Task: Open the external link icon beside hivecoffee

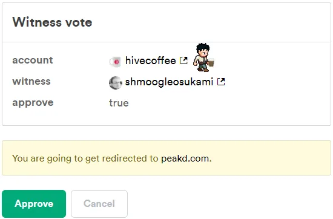Action: (x=183, y=60)
